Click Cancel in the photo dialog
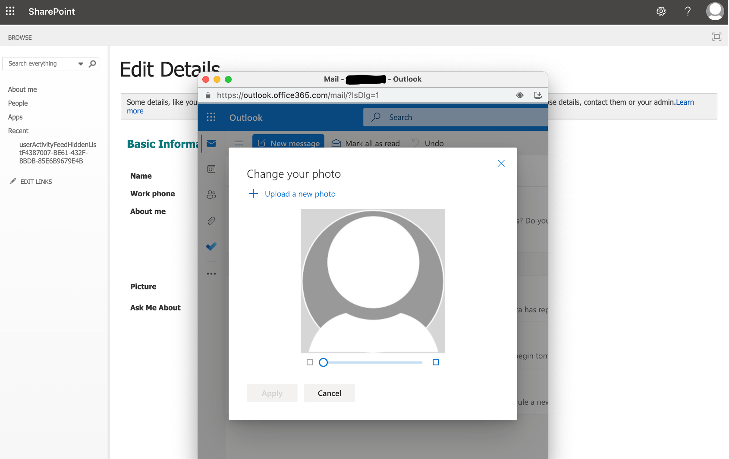This screenshot has width=729, height=459. click(x=330, y=393)
